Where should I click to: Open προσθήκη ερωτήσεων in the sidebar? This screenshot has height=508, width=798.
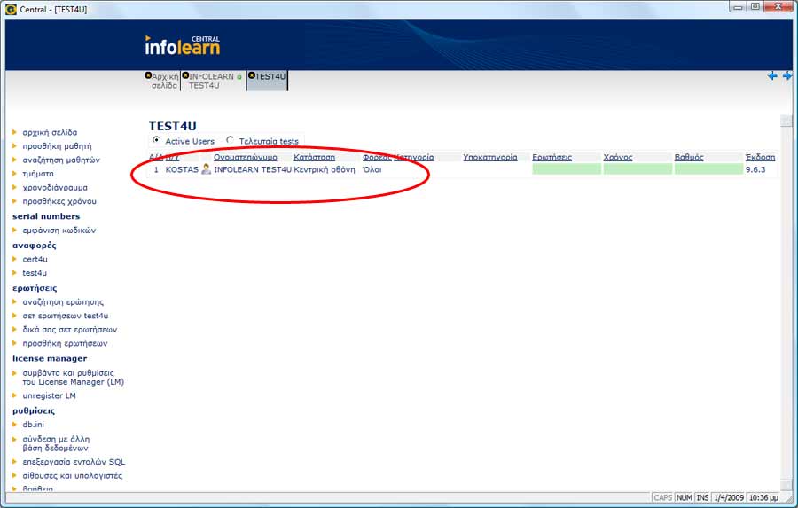(65, 343)
